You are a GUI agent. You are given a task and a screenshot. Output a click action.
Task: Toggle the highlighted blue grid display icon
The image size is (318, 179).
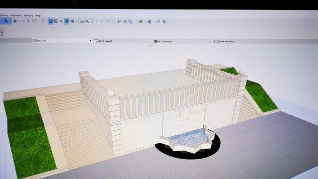pos(67,21)
